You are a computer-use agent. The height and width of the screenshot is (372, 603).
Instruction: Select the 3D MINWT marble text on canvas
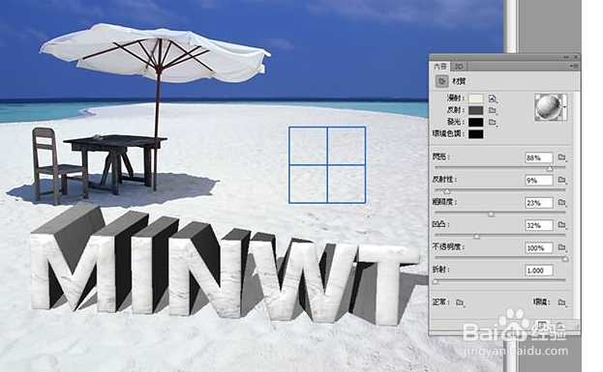[x=225, y=265]
